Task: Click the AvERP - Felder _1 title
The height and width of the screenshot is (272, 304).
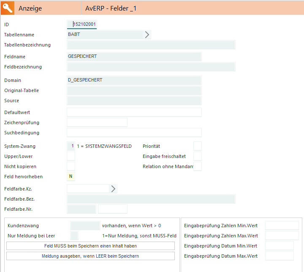Action: [x=111, y=8]
